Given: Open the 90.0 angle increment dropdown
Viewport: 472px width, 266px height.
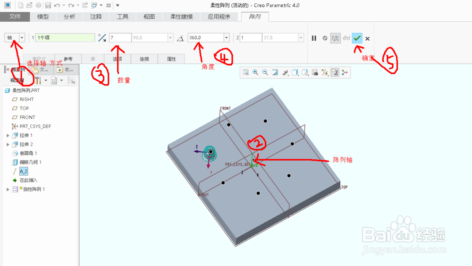Looking at the screenshot, I should click(170, 38).
